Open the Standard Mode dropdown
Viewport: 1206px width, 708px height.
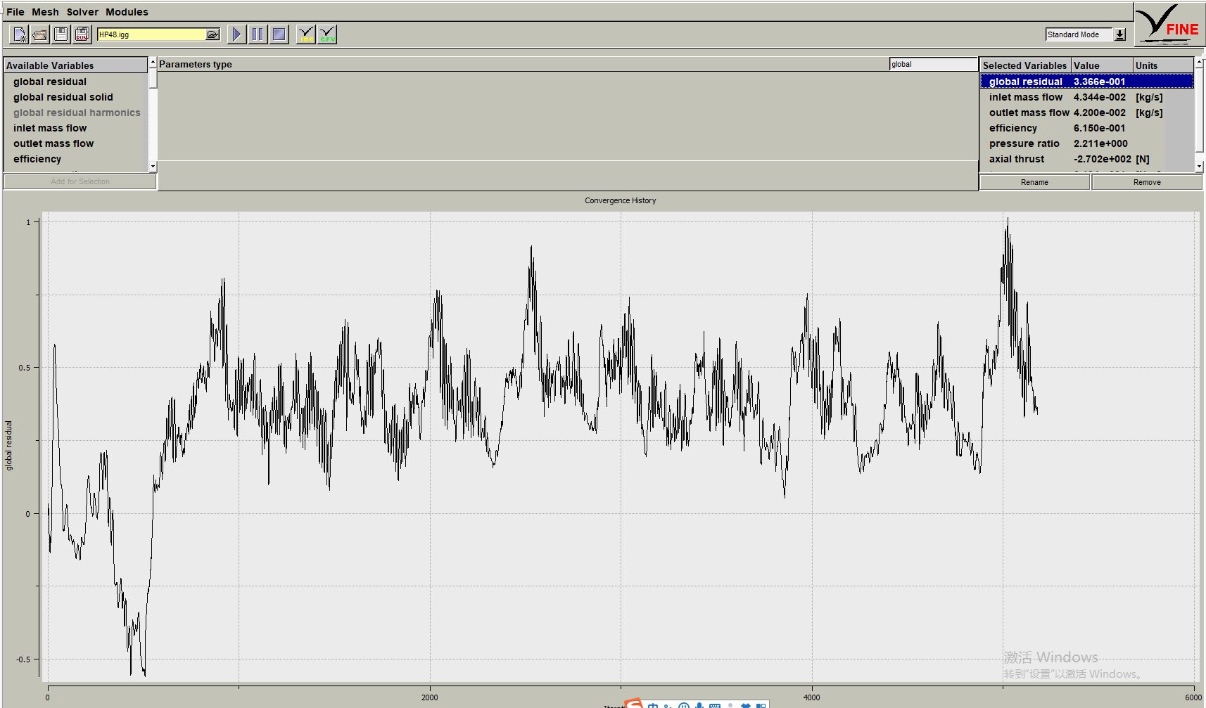pos(1119,34)
